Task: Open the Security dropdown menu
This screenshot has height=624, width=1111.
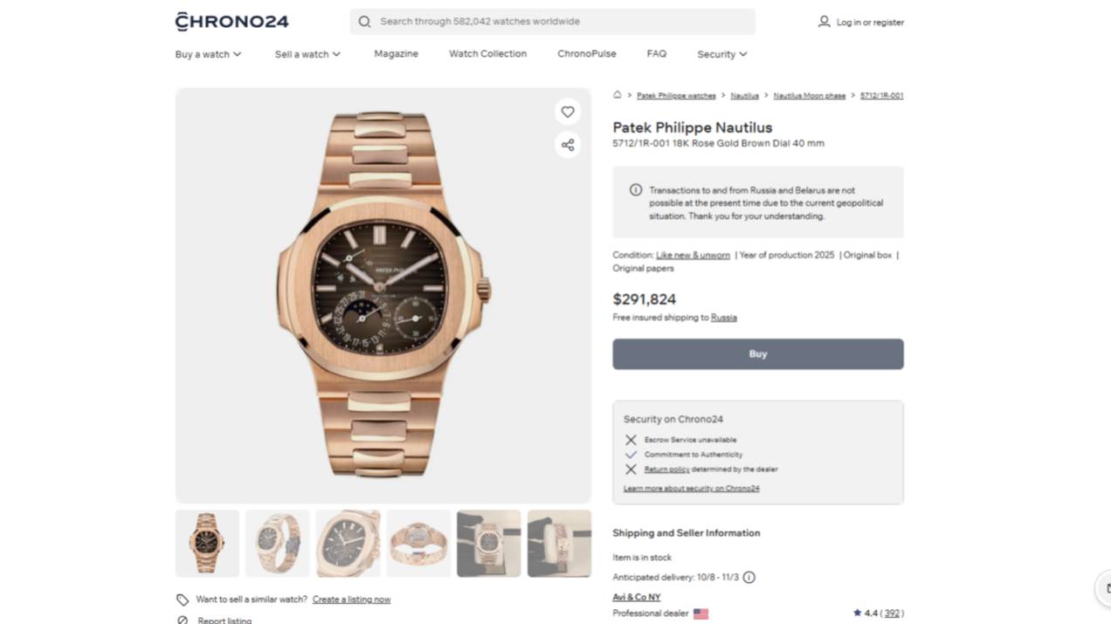Action: click(721, 54)
